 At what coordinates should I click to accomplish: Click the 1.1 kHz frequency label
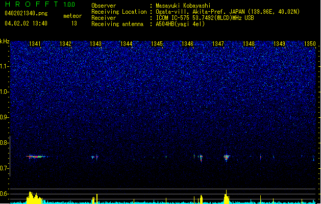5,66
